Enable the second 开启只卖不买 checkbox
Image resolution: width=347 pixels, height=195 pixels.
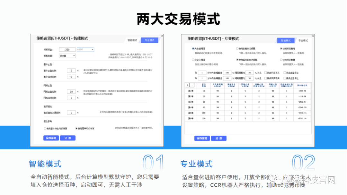(x=266, y=79)
